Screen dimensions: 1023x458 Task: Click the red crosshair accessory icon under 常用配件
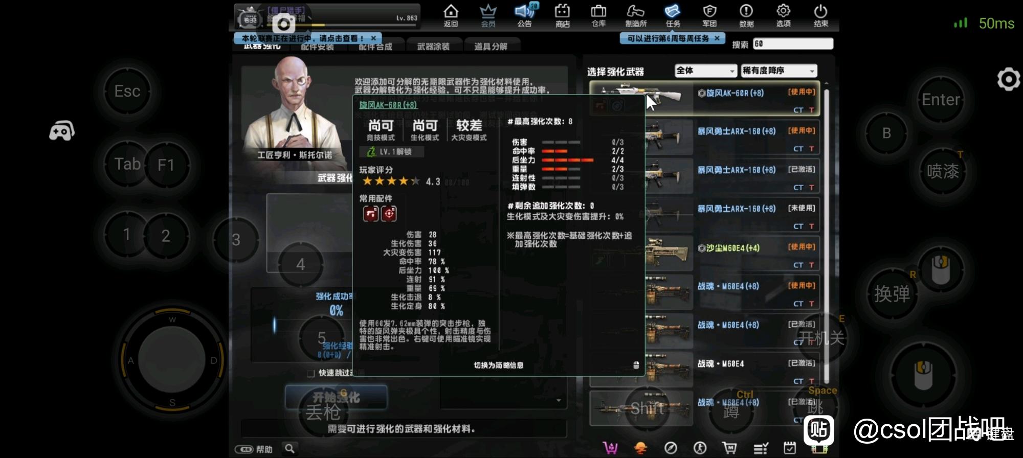[389, 213]
